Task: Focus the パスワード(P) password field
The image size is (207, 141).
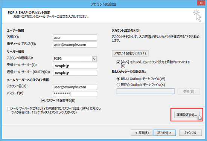Action: 75,94
